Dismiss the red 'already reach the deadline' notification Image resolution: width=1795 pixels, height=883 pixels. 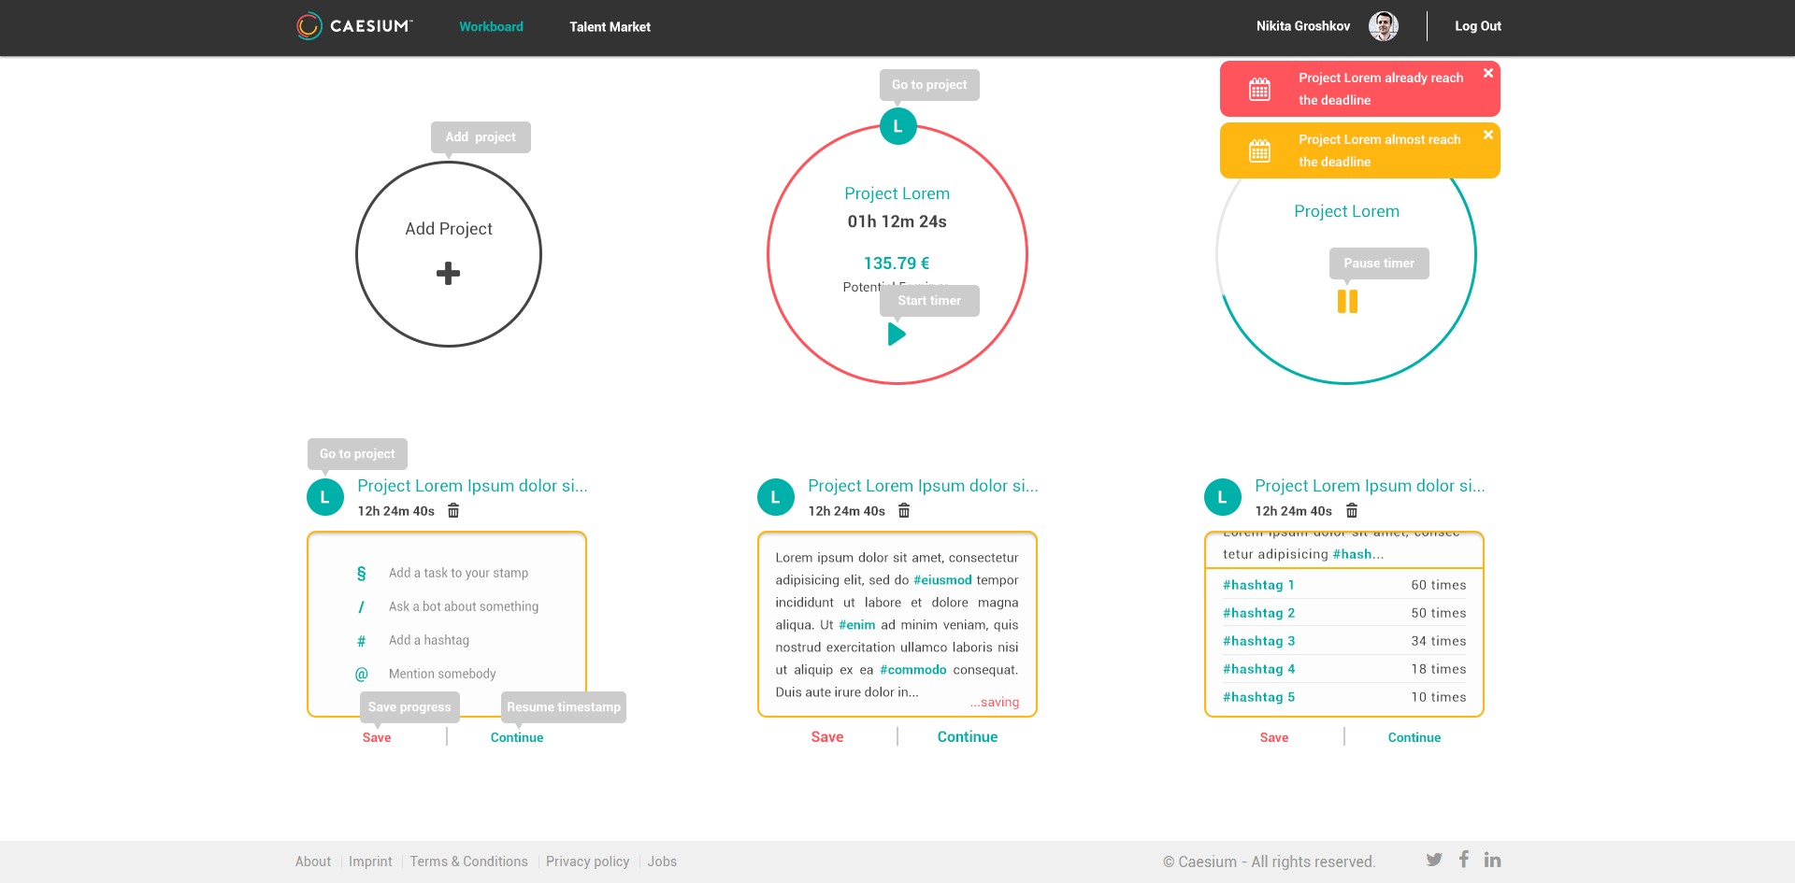click(x=1488, y=73)
